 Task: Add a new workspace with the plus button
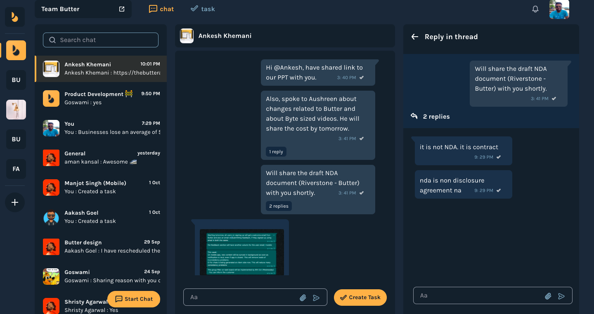[x=15, y=202]
